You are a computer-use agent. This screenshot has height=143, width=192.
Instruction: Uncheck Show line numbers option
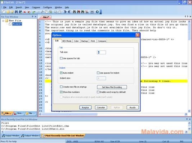[61, 92]
